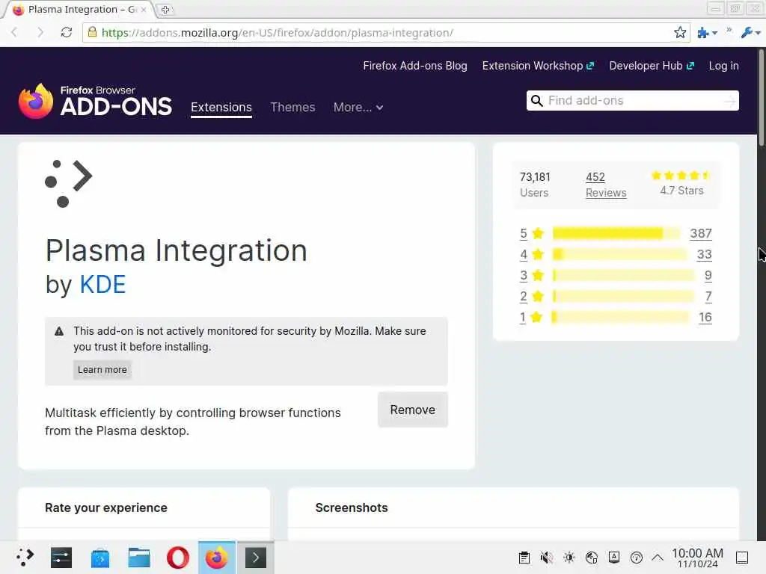This screenshot has width=766, height=574.
Task: Open the keyboard layout tray icon
Action: pos(614,558)
